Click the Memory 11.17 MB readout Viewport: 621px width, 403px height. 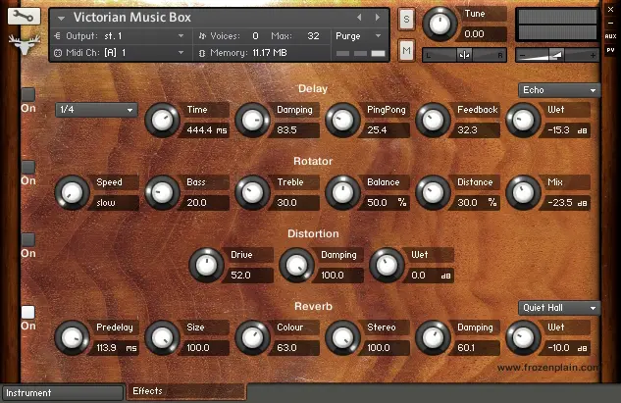pyautogui.click(x=270, y=53)
